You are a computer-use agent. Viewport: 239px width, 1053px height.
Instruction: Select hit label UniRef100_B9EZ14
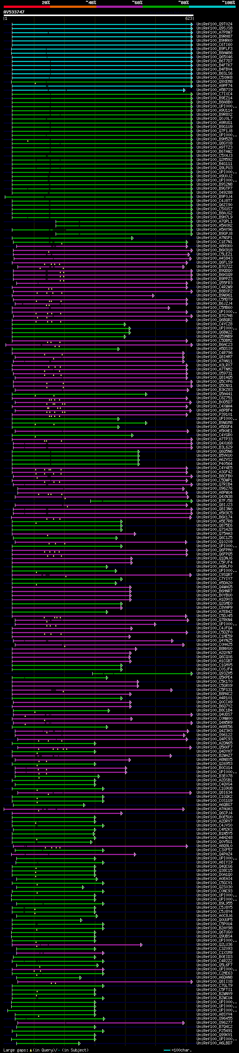click(x=214, y=98)
